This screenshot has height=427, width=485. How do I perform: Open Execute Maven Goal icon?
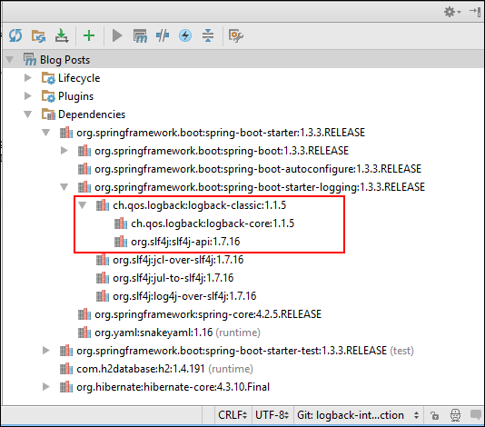tap(140, 35)
